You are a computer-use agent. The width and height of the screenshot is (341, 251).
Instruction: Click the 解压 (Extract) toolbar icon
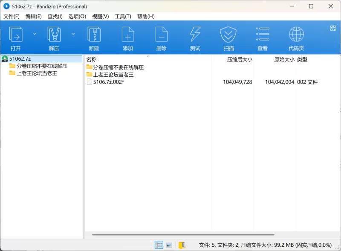[54, 34]
